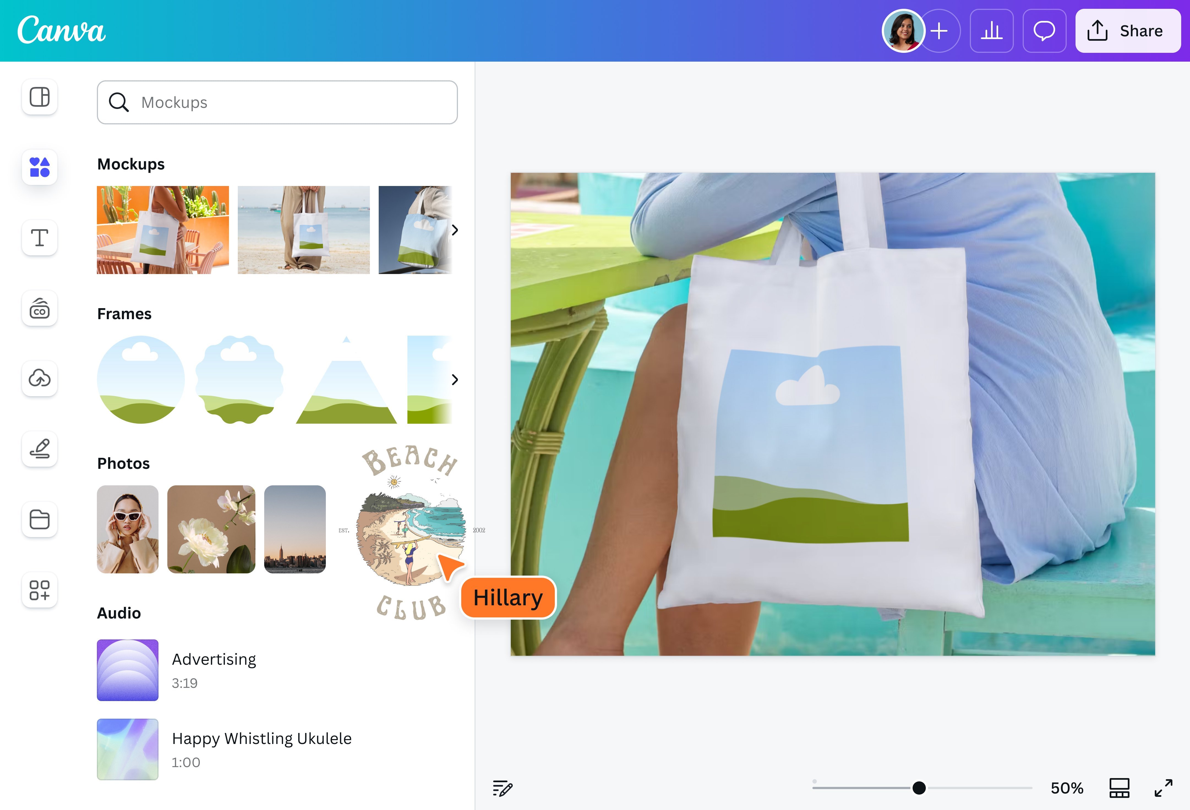Image resolution: width=1190 pixels, height=810 pixels.
Task: Click the zoom slider handle
Action: click(919, 788)
